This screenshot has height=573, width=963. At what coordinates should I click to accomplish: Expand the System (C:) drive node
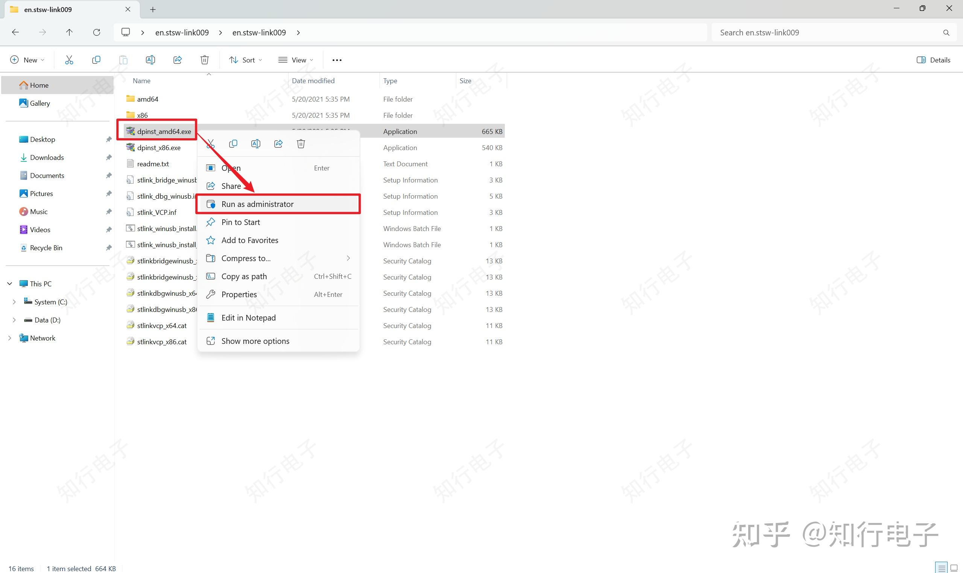pyautogui.click(x=14, y=302)
